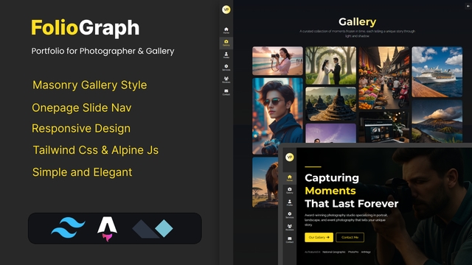The image size is (472, 265).
Task: Click the Alpine.js diamond logo
Action: [x=153, y=229]
